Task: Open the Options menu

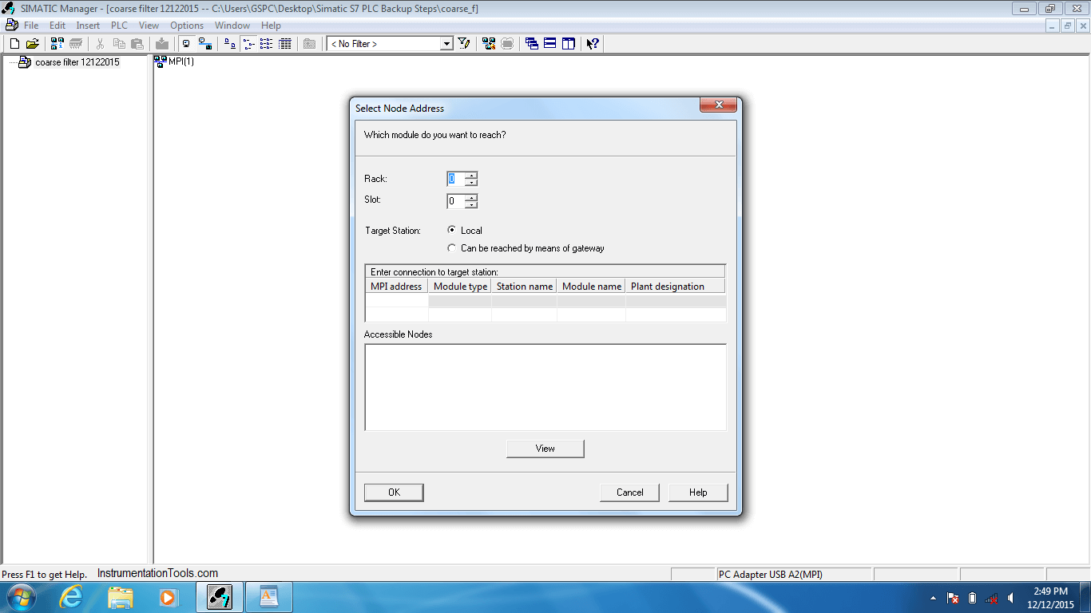Action: tap(187, 26)
